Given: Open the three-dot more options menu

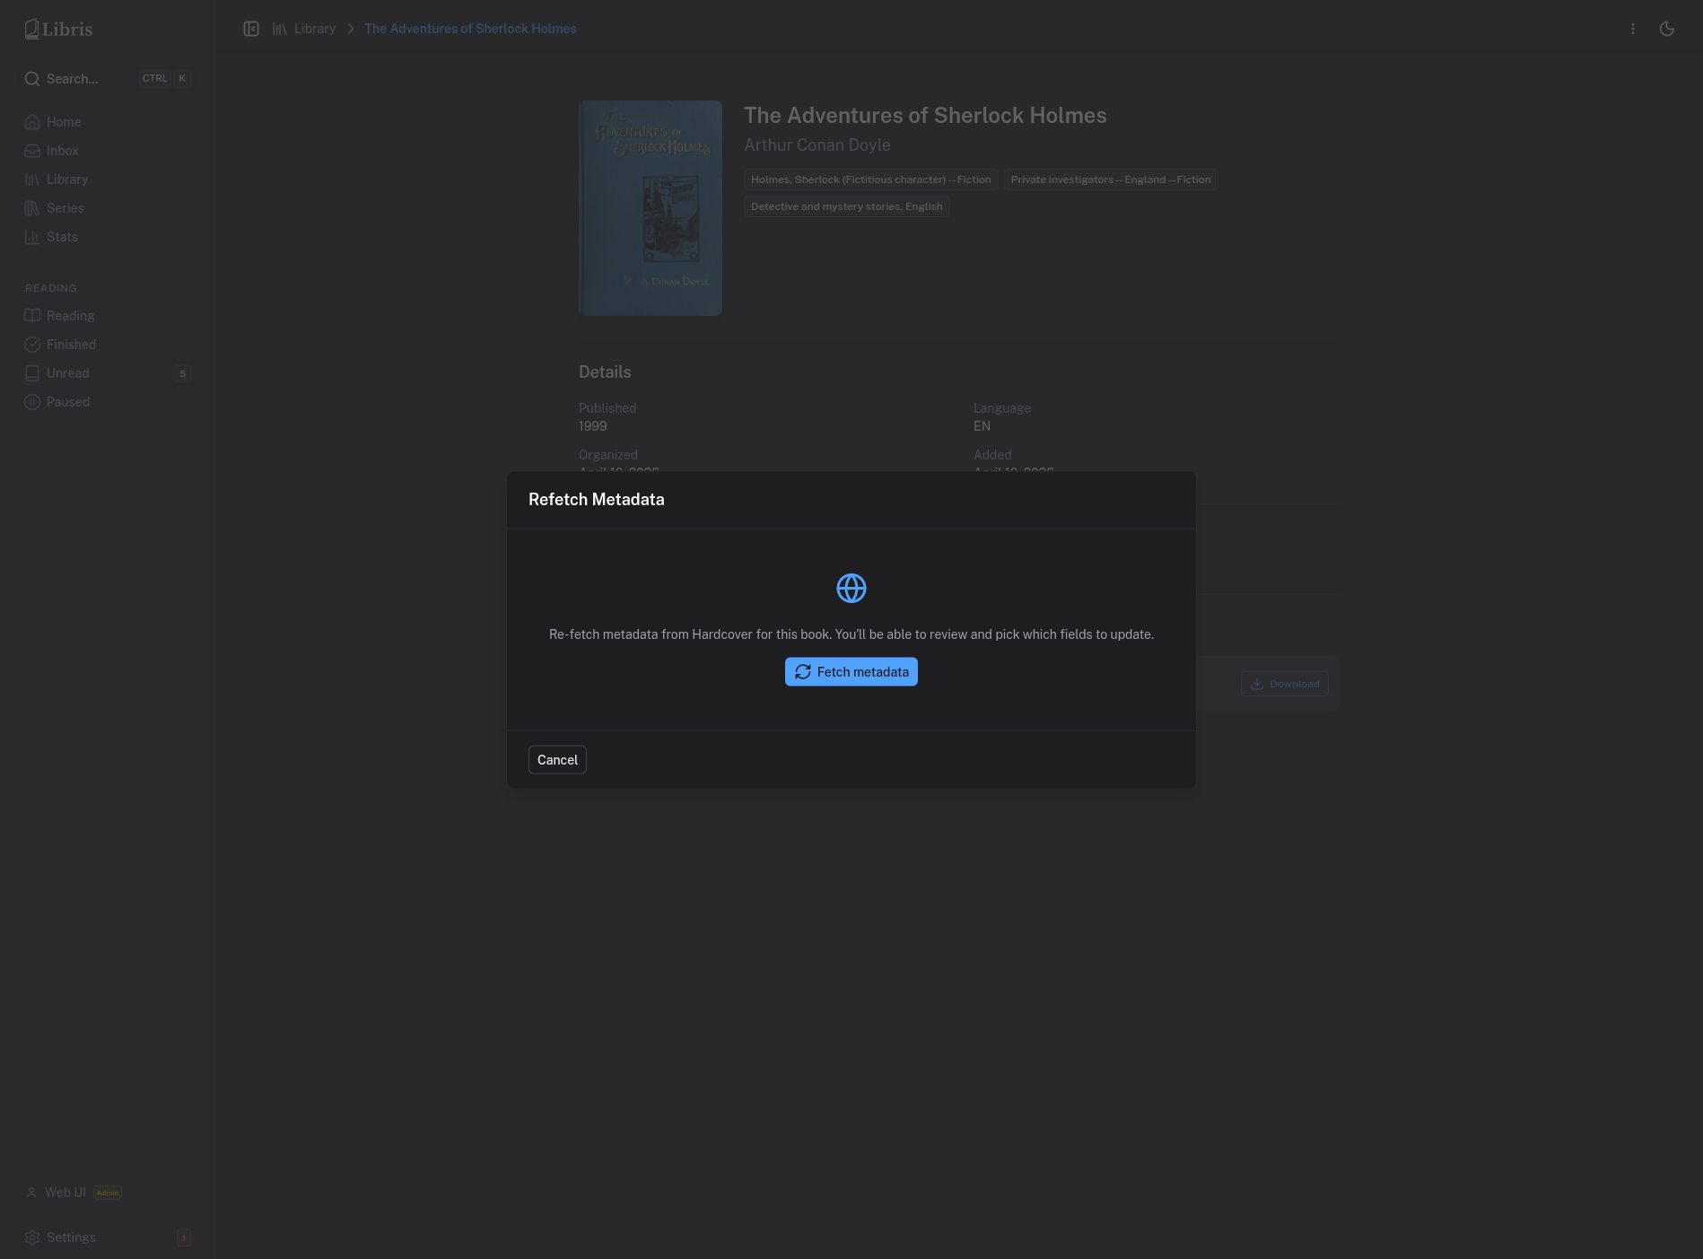Looking at the screenshot, I should [1633, 29].
